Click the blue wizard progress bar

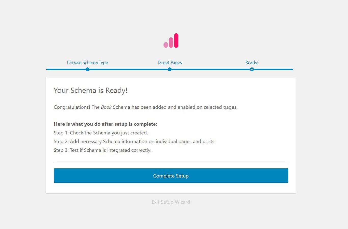tap(127, 69)
